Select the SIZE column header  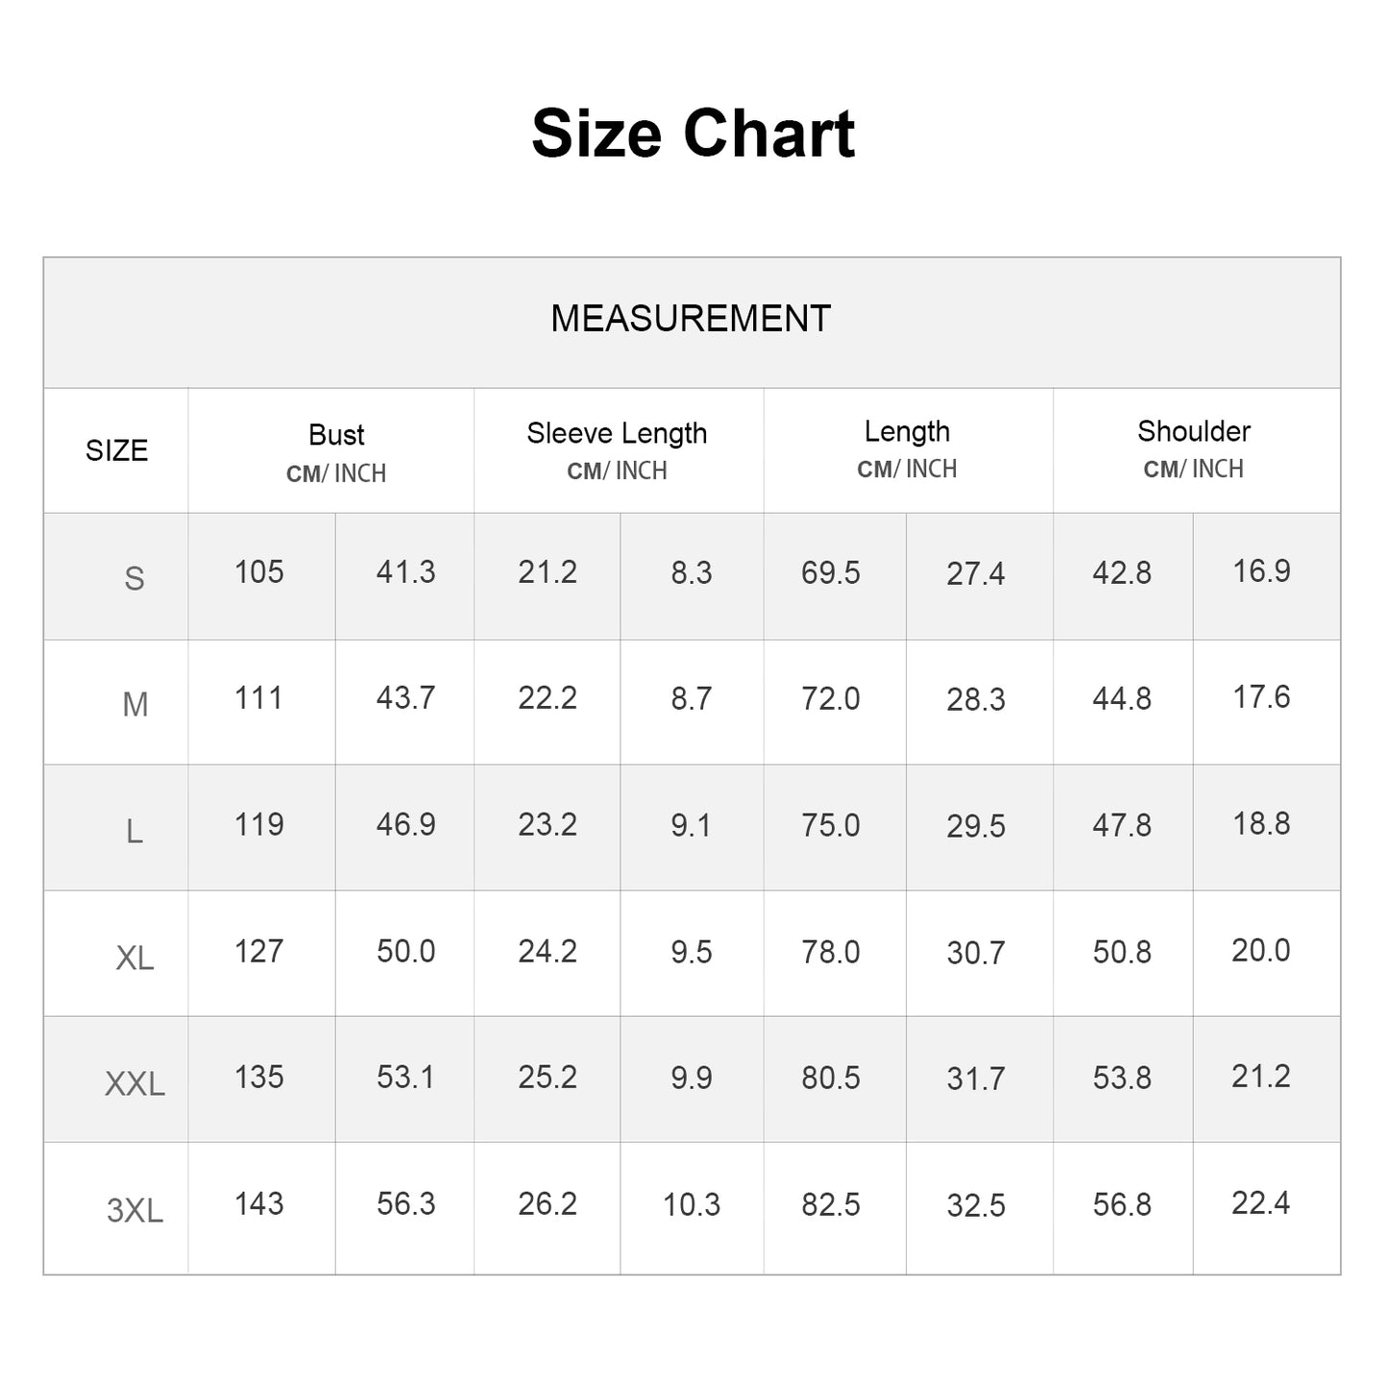116,450
